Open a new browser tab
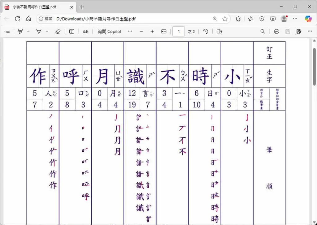This screenshot has height=225, width=317. [x=82, y=7]
